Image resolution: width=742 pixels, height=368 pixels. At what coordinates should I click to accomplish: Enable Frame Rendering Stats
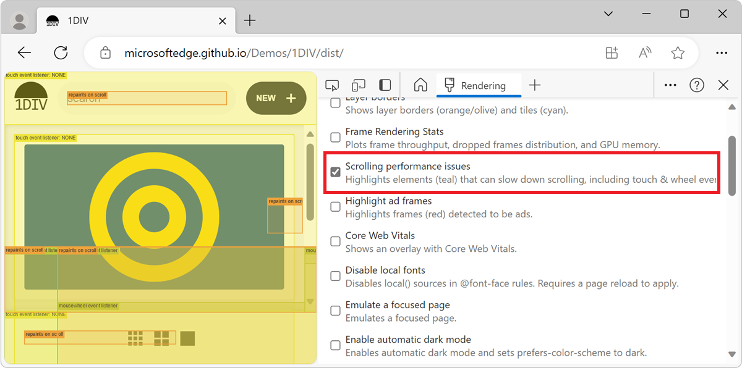pyautogui.click(x=335, y=137)
